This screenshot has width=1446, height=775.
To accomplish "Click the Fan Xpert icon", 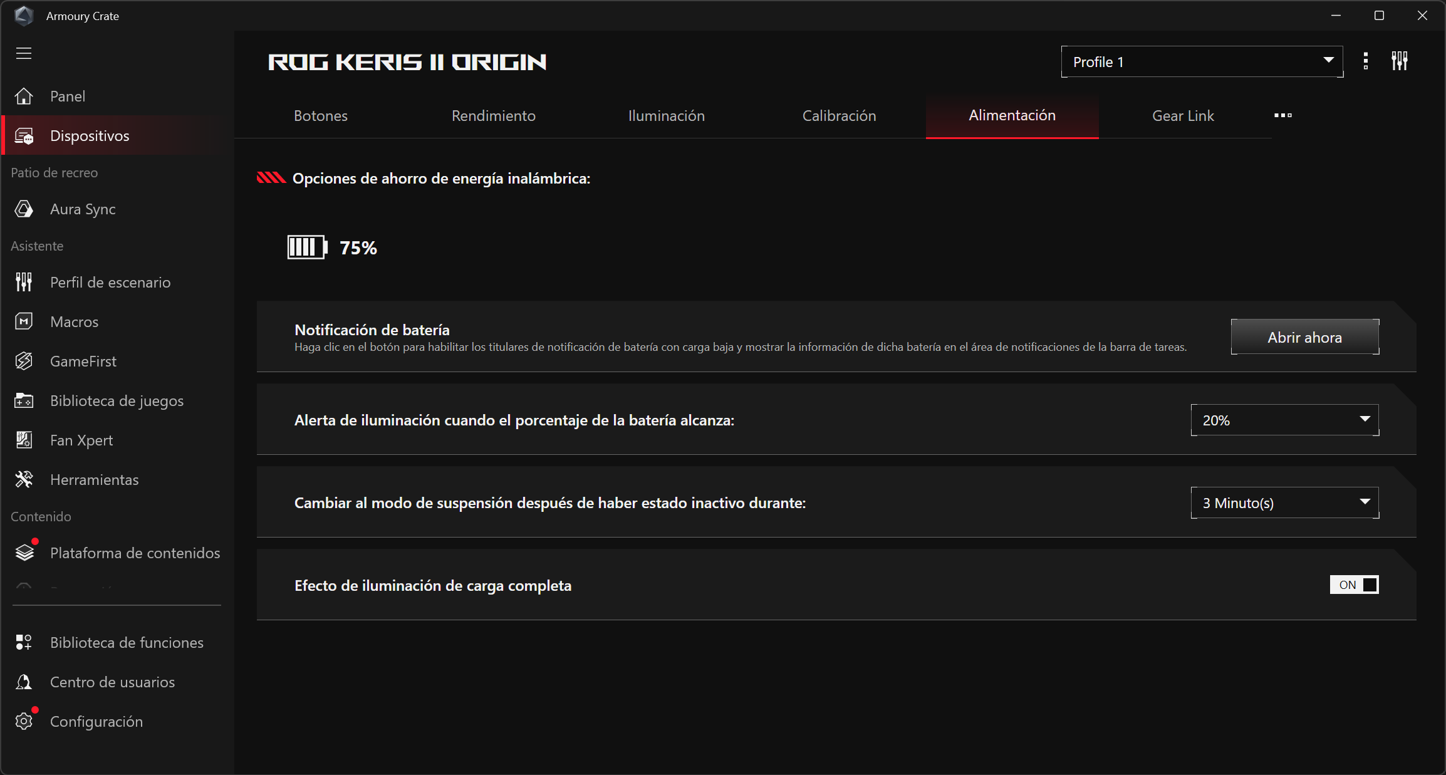I will [24, 440].
